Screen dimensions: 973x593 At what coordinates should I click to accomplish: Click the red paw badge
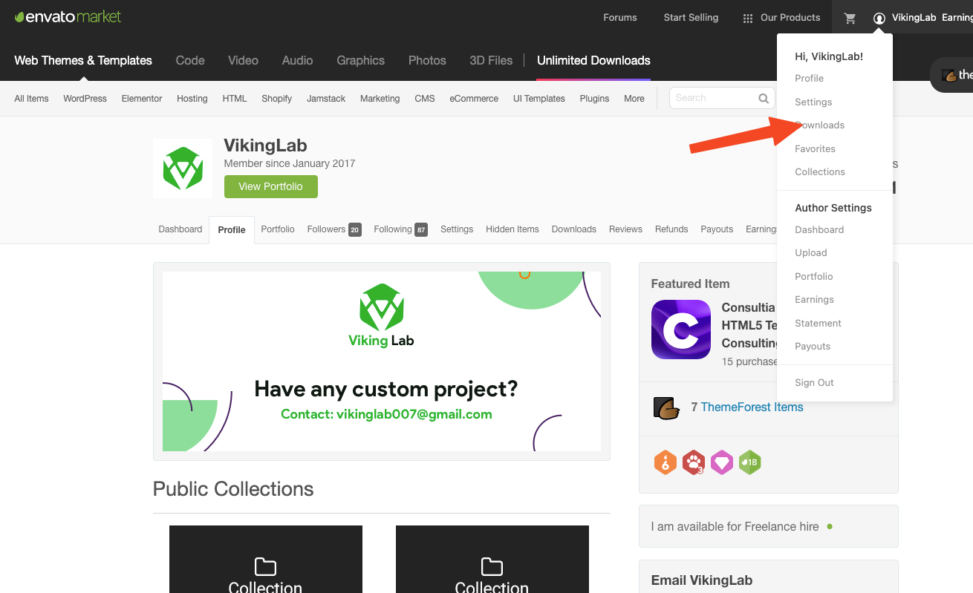pyautogui.click(x=694, y=462)
